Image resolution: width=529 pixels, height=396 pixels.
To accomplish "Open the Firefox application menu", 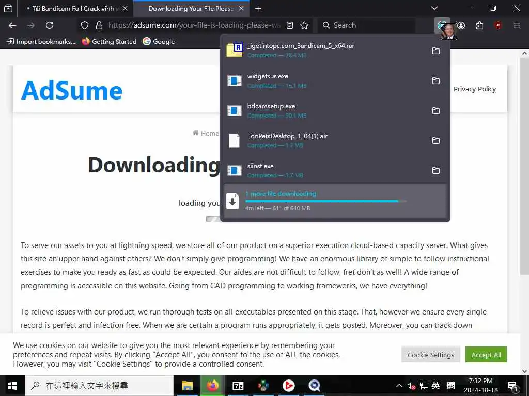I will click(x=516, y=25).
